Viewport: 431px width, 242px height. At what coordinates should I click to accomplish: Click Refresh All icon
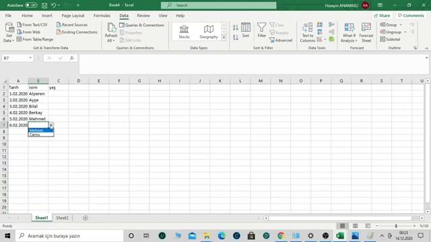[x=111, y=32]
